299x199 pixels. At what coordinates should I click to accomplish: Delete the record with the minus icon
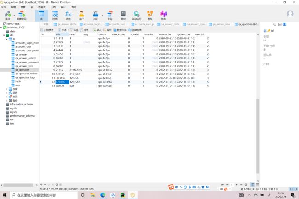point(45,185)
